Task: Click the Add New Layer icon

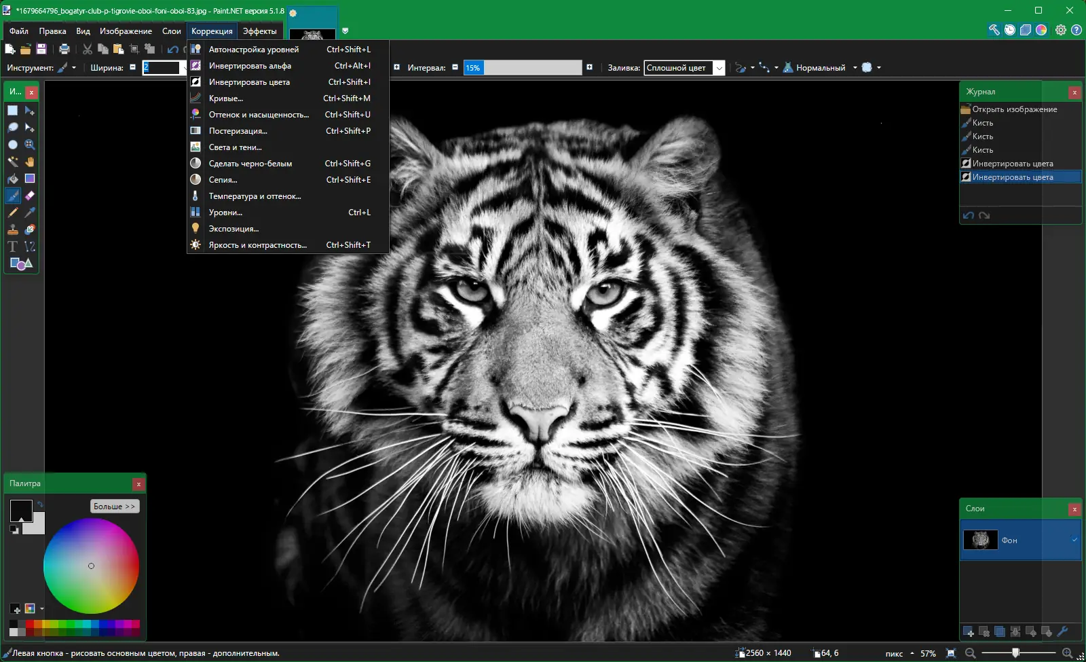Action: coord(969,632)
